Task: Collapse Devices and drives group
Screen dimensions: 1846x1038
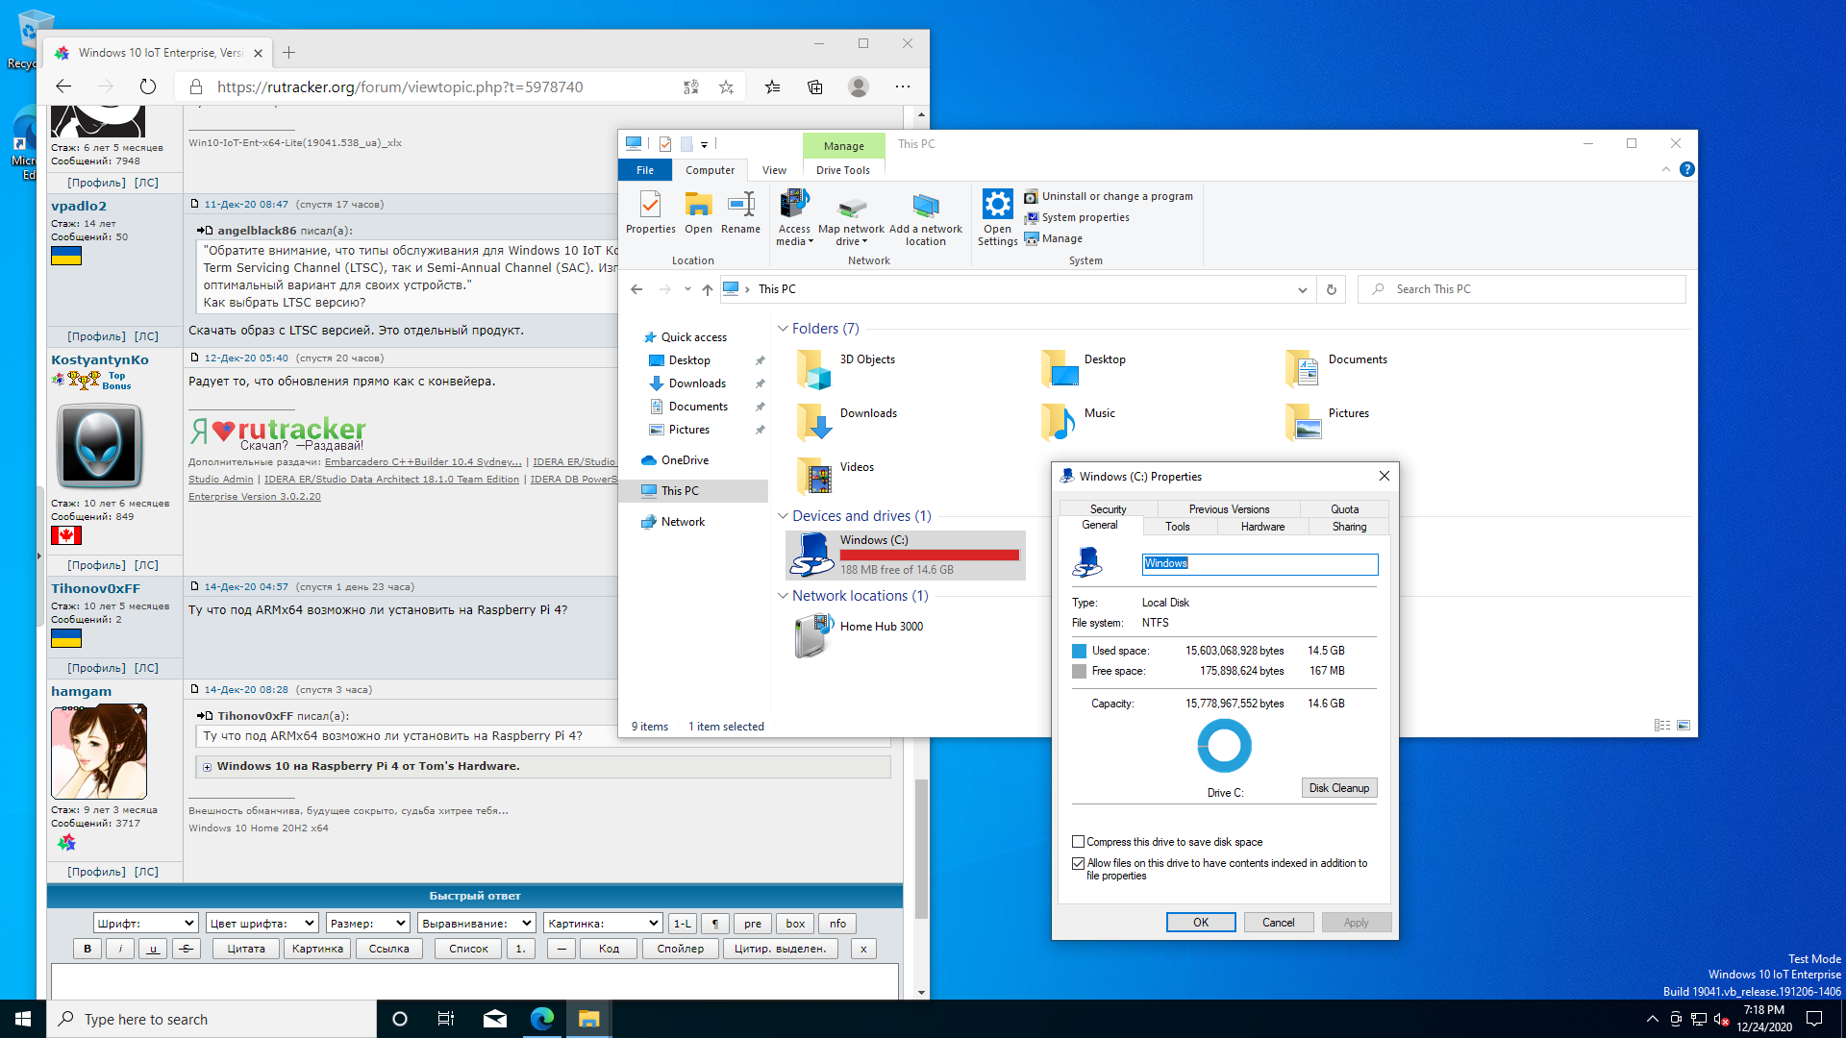Action: coord(783,516)
